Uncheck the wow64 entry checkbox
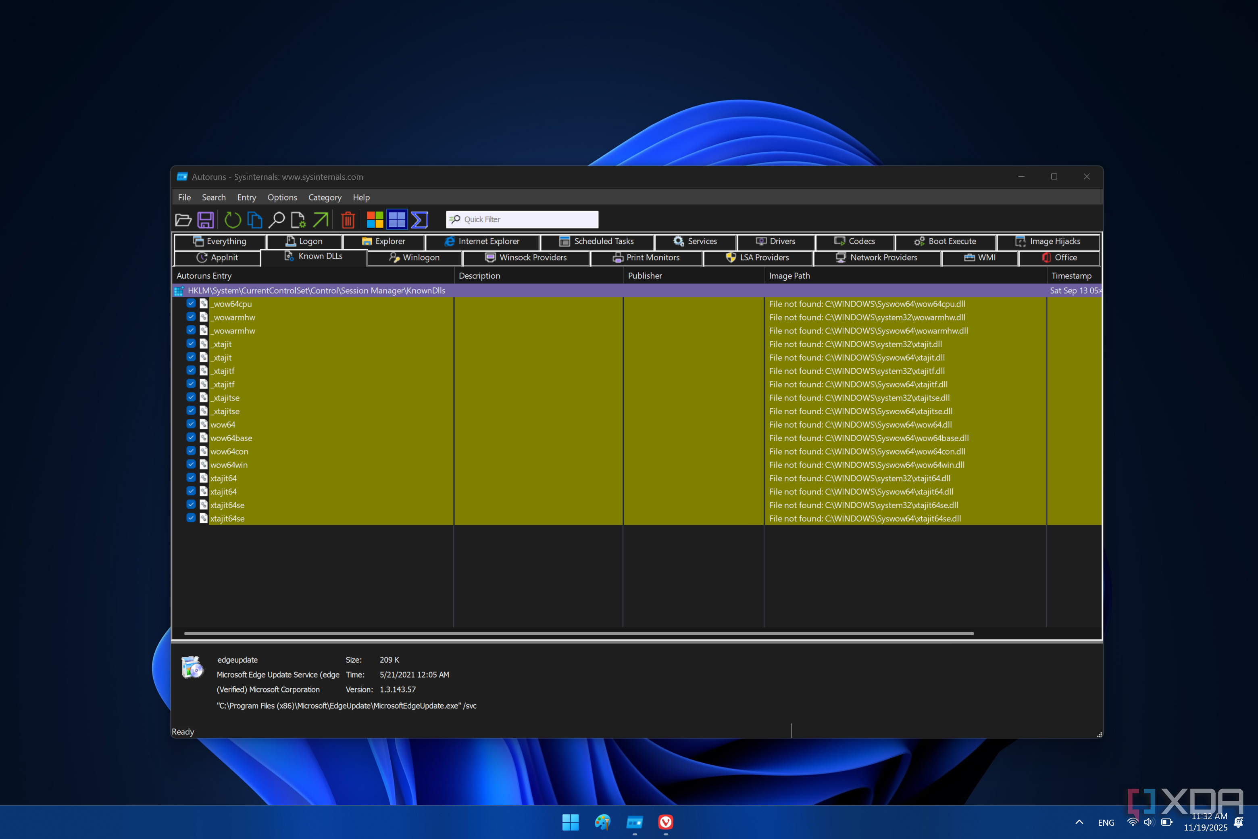Image resolution: width=1258 pixels, height=839 pixels. point(191,424)
